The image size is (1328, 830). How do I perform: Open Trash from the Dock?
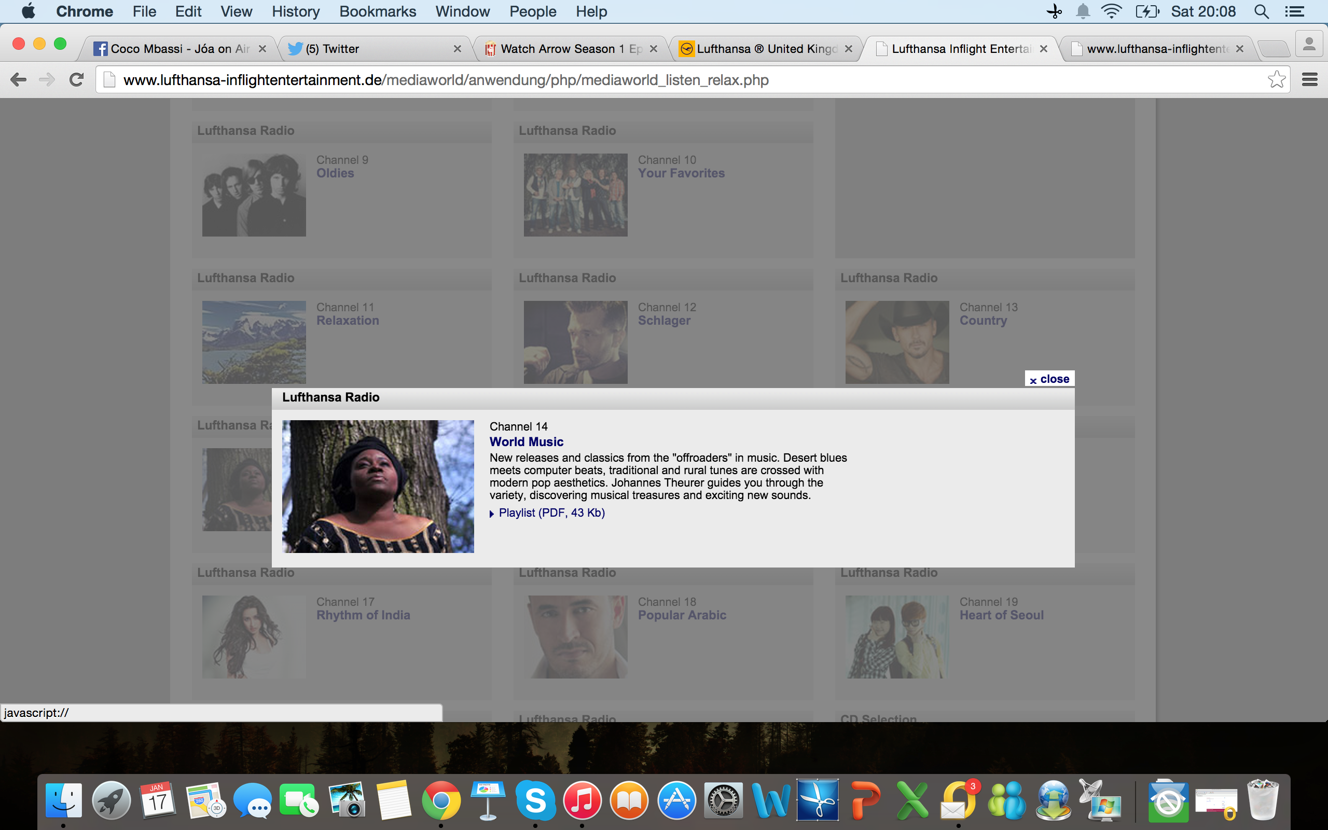[1262, 800]
